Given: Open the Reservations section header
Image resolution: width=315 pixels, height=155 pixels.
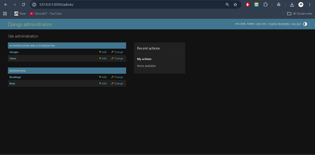Looking at the screenshot, I should (x=18, y=71).
